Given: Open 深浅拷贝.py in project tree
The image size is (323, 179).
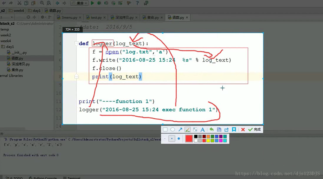Looking at the screenshot, I should (x=18, y=64).
